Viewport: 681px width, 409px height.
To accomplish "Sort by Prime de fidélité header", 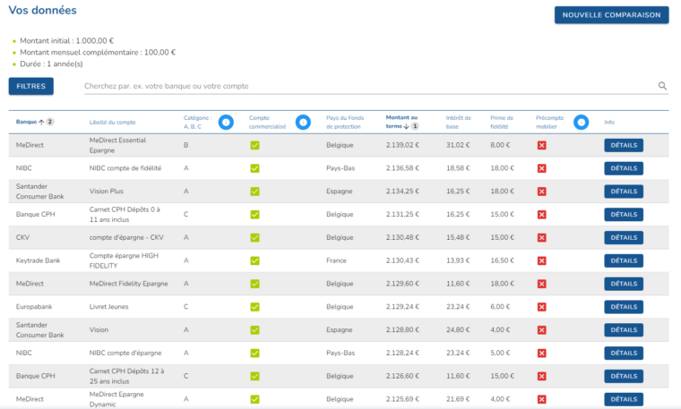I will coord(502,122).
